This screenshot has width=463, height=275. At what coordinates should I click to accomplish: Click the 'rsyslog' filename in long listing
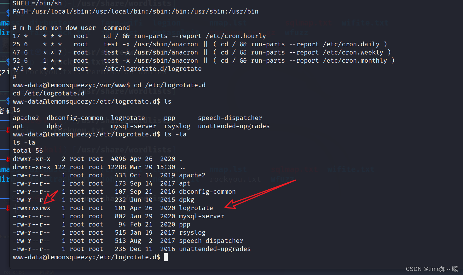pos(192,233)
